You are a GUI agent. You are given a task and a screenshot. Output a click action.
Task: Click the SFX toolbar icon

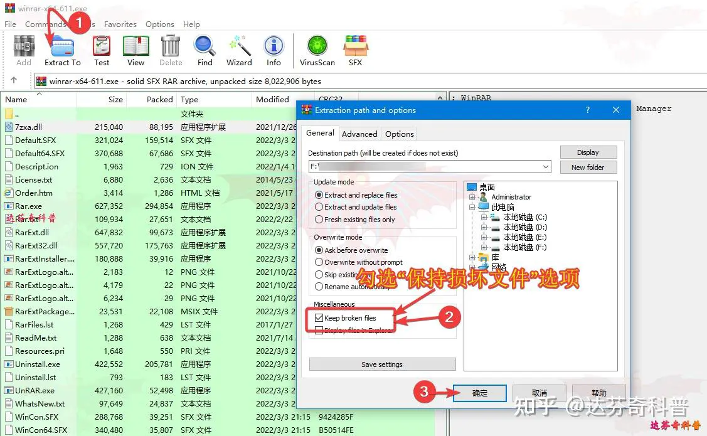pos(355,50)
